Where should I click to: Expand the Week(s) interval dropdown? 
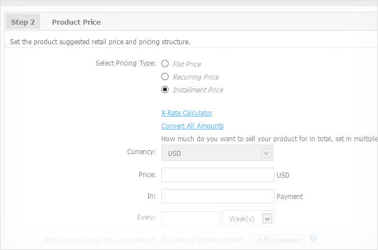248,219
